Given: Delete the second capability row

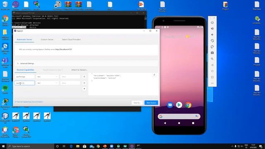Looking at the screenshot, I should tap(84, 83).
